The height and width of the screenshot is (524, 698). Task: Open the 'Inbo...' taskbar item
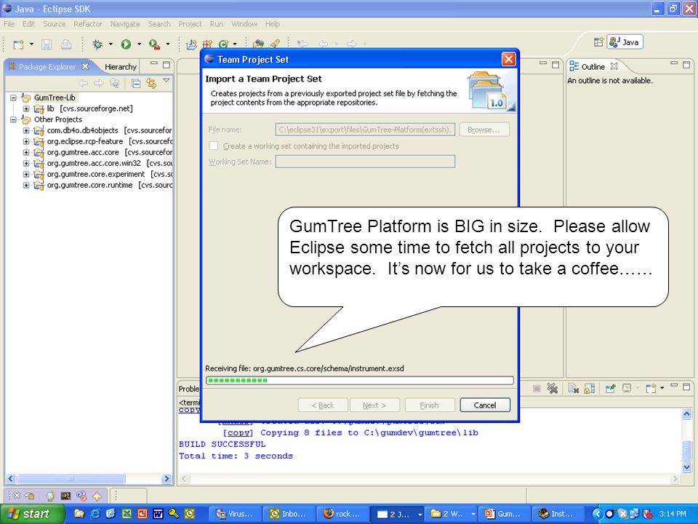click(289, 514)
